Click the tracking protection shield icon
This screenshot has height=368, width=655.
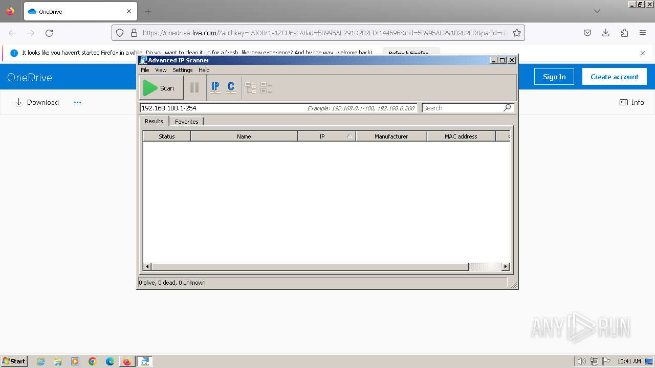coord(120,33)
